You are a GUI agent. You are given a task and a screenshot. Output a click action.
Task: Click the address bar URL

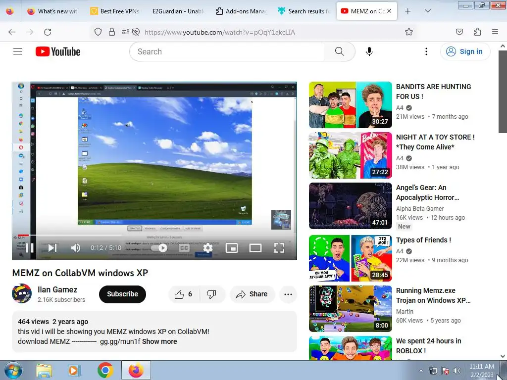pyautogui.click(x=220, y=32)
